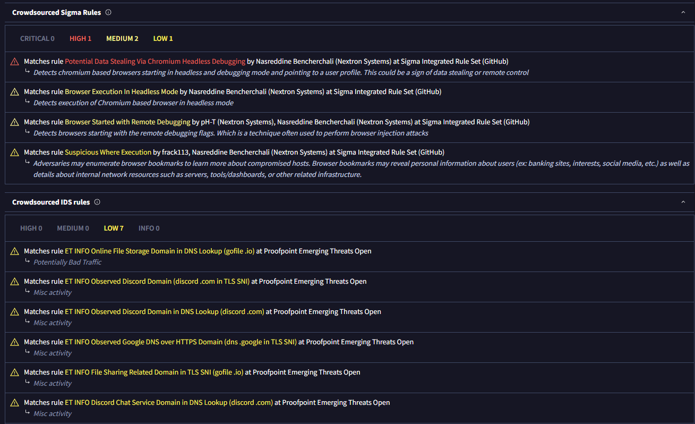Select the MEDIUM 2 Sigma filter tab
This screenshot has height=424, width=695.
pos(122,39)
